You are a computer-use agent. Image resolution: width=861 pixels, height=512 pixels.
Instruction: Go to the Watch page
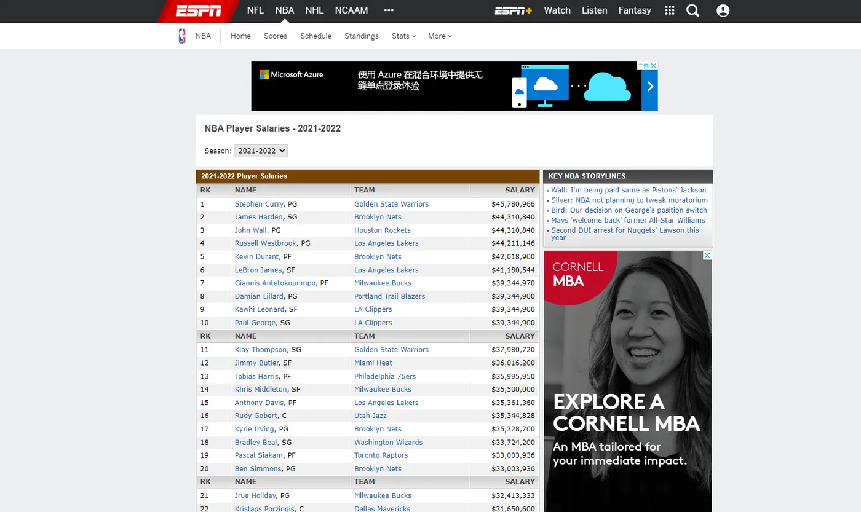(x=557, y=10)
